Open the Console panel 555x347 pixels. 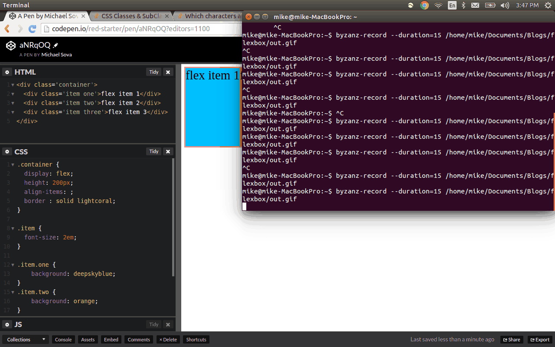(63, 340)
